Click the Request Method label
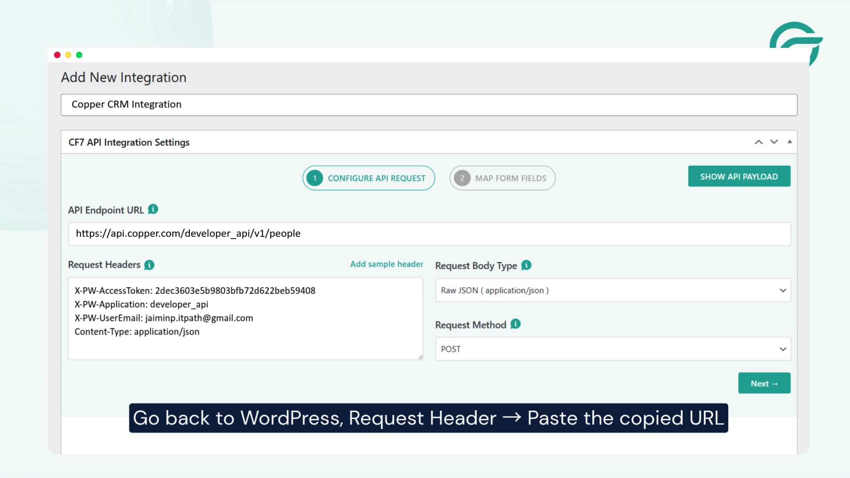Viewport: 850px width, 478px height. [x=471, y=325]
